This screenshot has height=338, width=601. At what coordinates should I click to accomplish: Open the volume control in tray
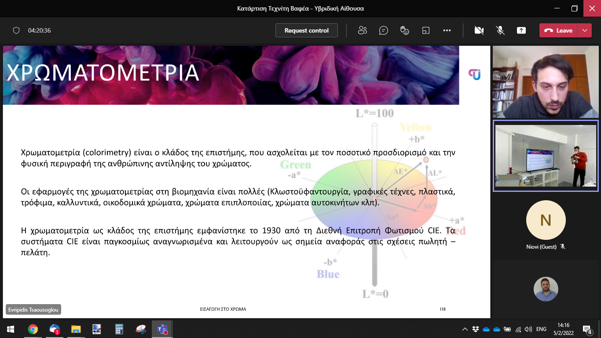(528, 329)
